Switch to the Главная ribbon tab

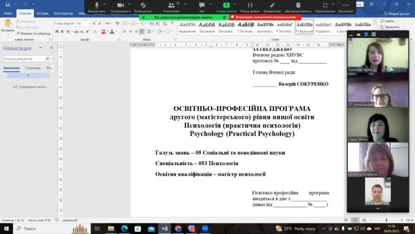[25, 13]
